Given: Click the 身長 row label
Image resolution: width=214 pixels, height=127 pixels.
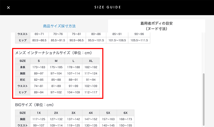Looking at the screenshot, I should tap(23, 67).
